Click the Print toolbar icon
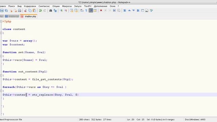Image resolution: width=217 pixels, height=122 pixels. pos(20,11)
